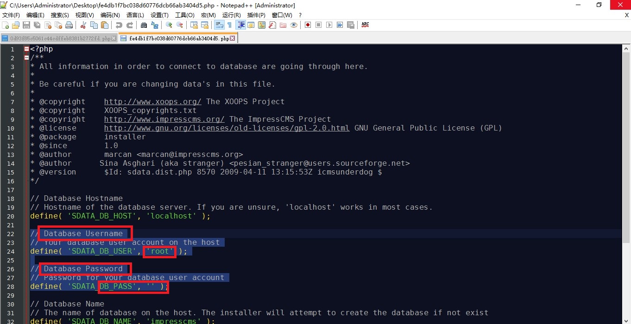Image resolution: width=631 pixels, height=324 pixels.
Task: Click the vertical scrollbar down arrow
Action: pos(626,320)
